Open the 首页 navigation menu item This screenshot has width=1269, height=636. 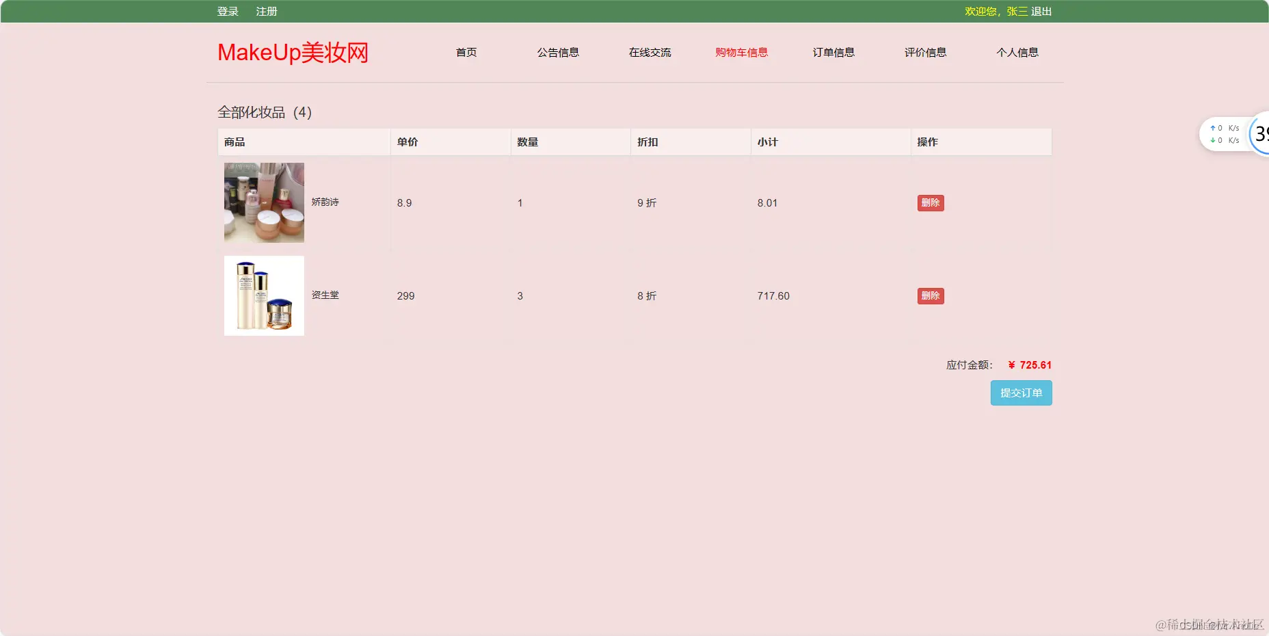pyautogui.click(x=466, y=52)
